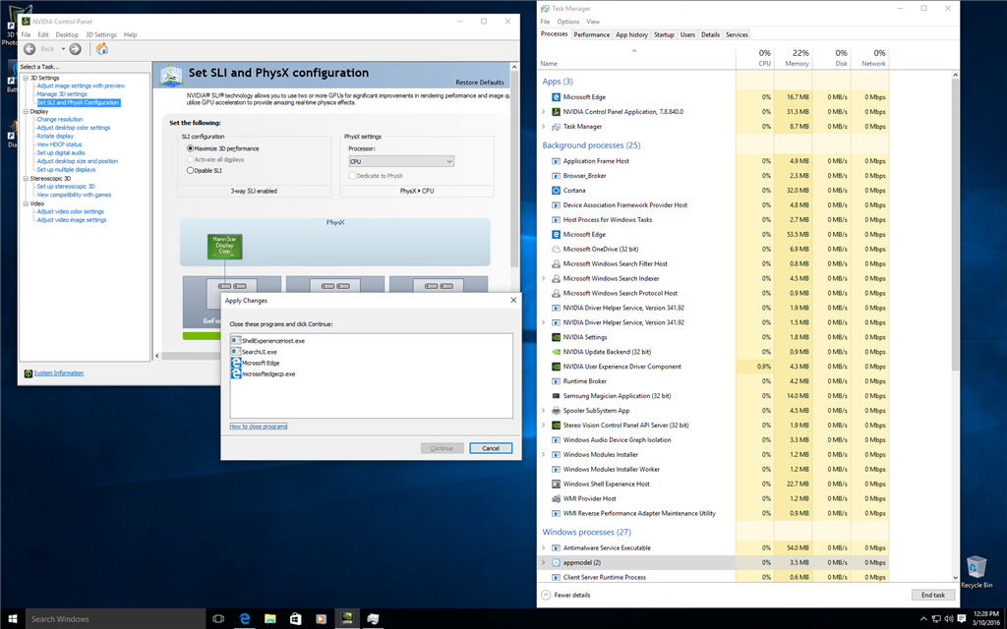
Task: Click the Back arrow in NVIDIA Control Panel
Action: [30, 49]
